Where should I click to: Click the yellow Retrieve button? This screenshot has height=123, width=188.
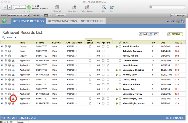[175, 34]
